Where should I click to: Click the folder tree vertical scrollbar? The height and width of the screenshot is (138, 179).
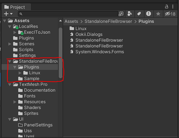click(x=61, y=53)
